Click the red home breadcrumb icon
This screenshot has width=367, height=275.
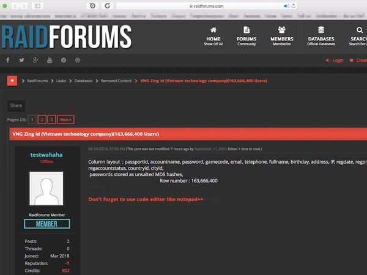pos(12,81)
